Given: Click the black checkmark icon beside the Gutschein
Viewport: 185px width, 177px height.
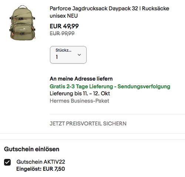Looking at the screenshot, I should pos(7,162).
